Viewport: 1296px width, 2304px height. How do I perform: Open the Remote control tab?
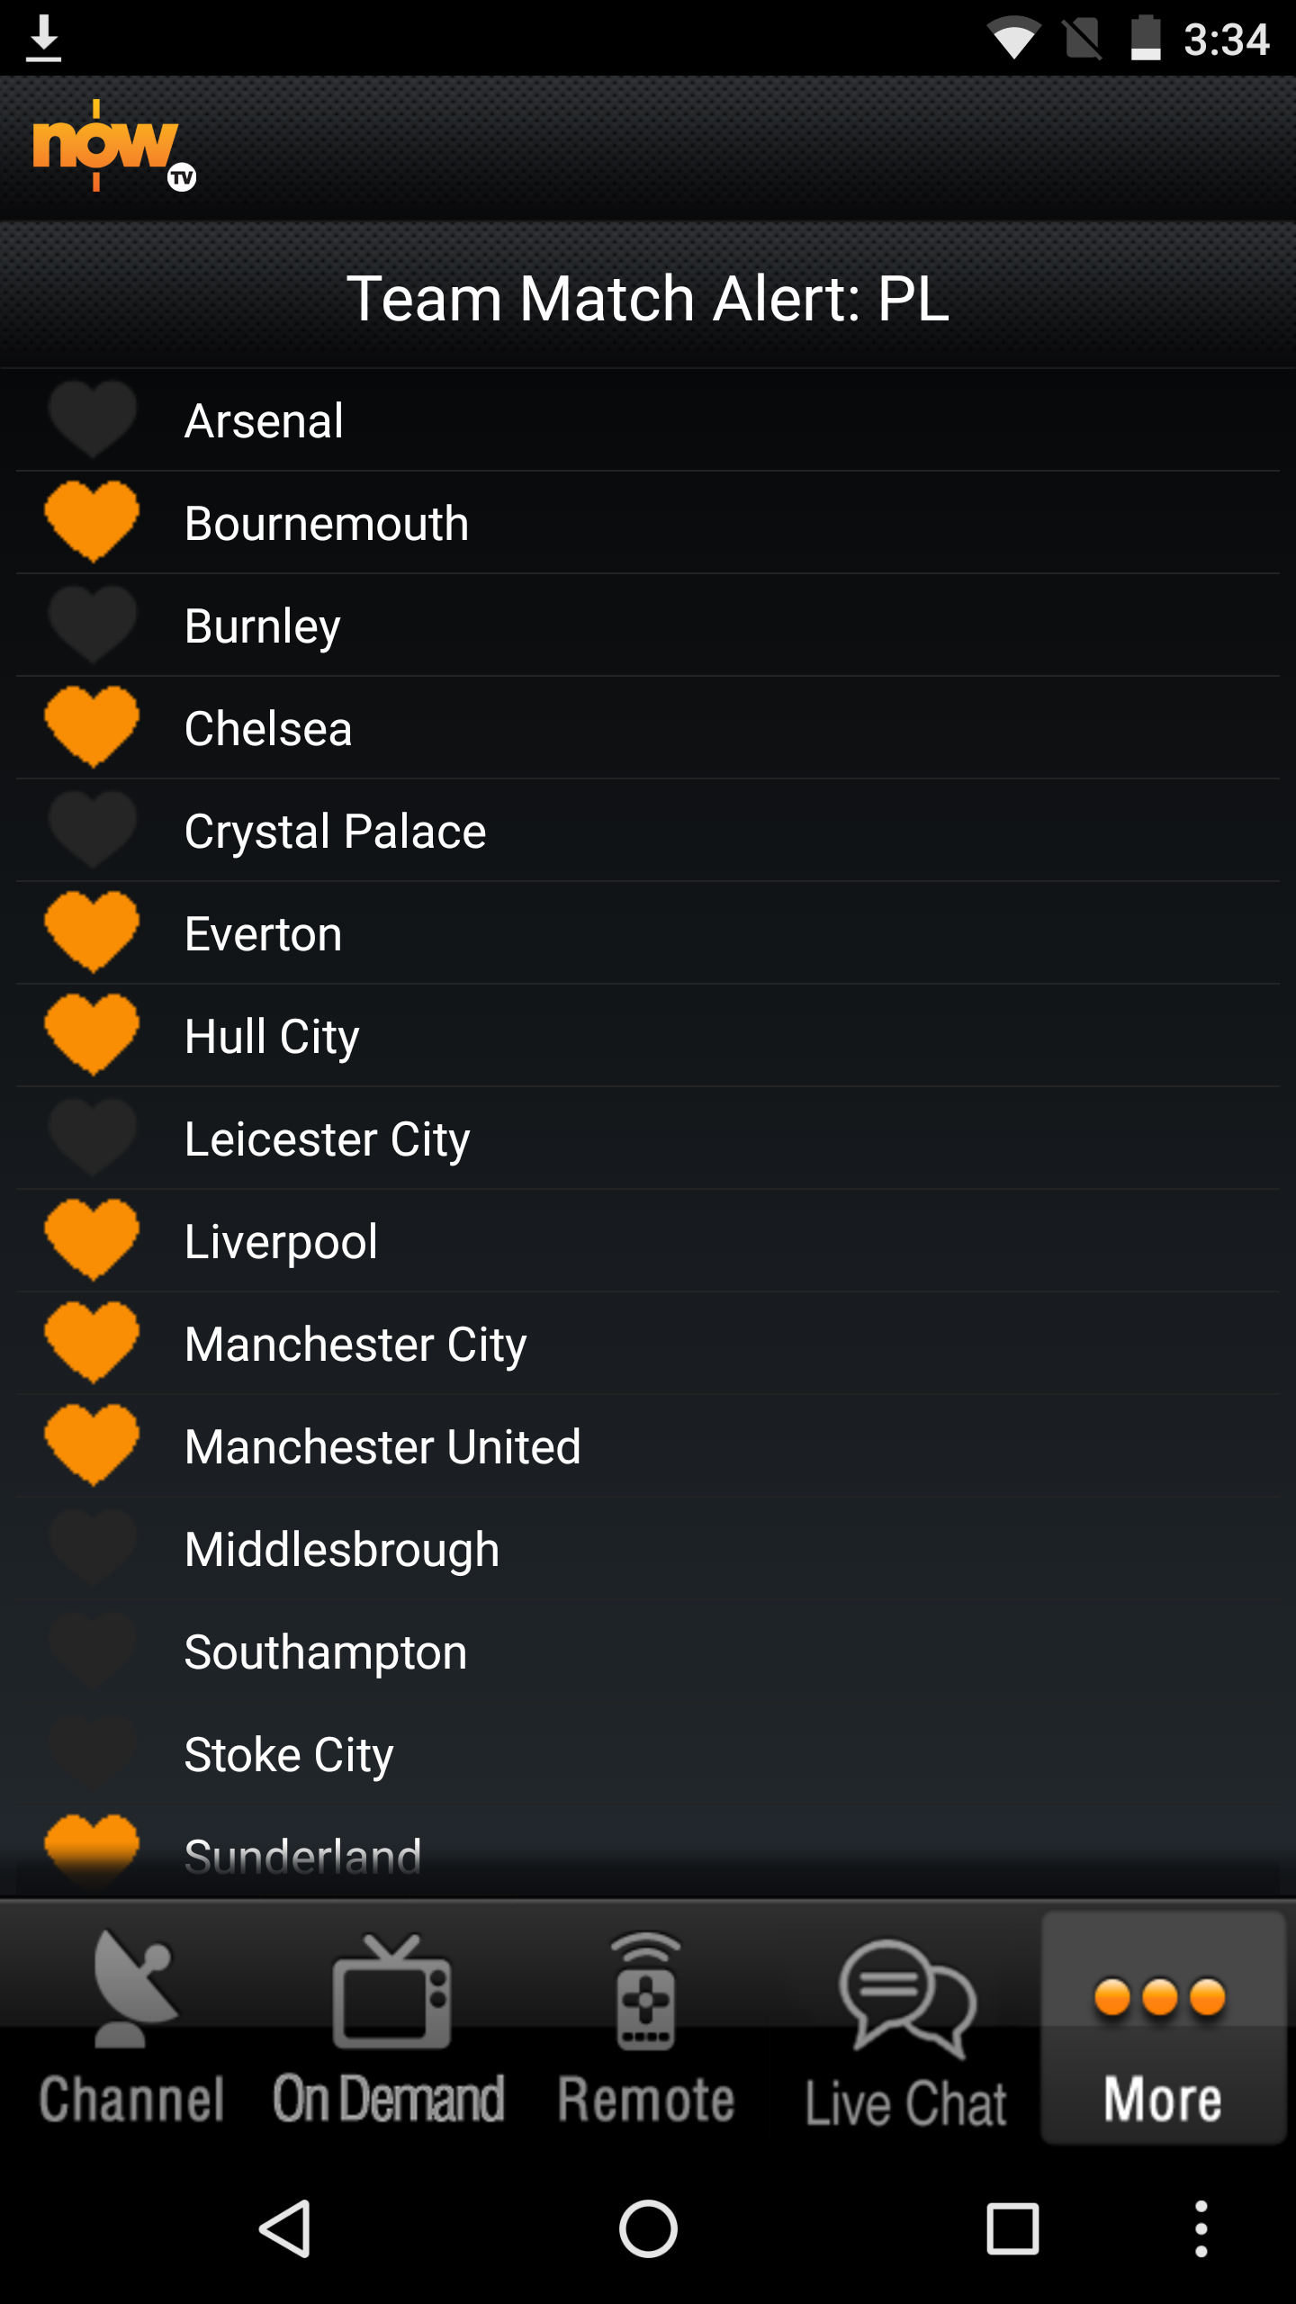pos(646,2029)
